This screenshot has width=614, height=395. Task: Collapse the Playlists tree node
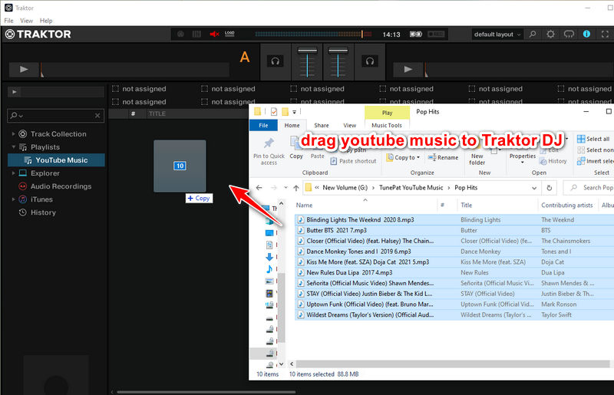coord(13,146)
